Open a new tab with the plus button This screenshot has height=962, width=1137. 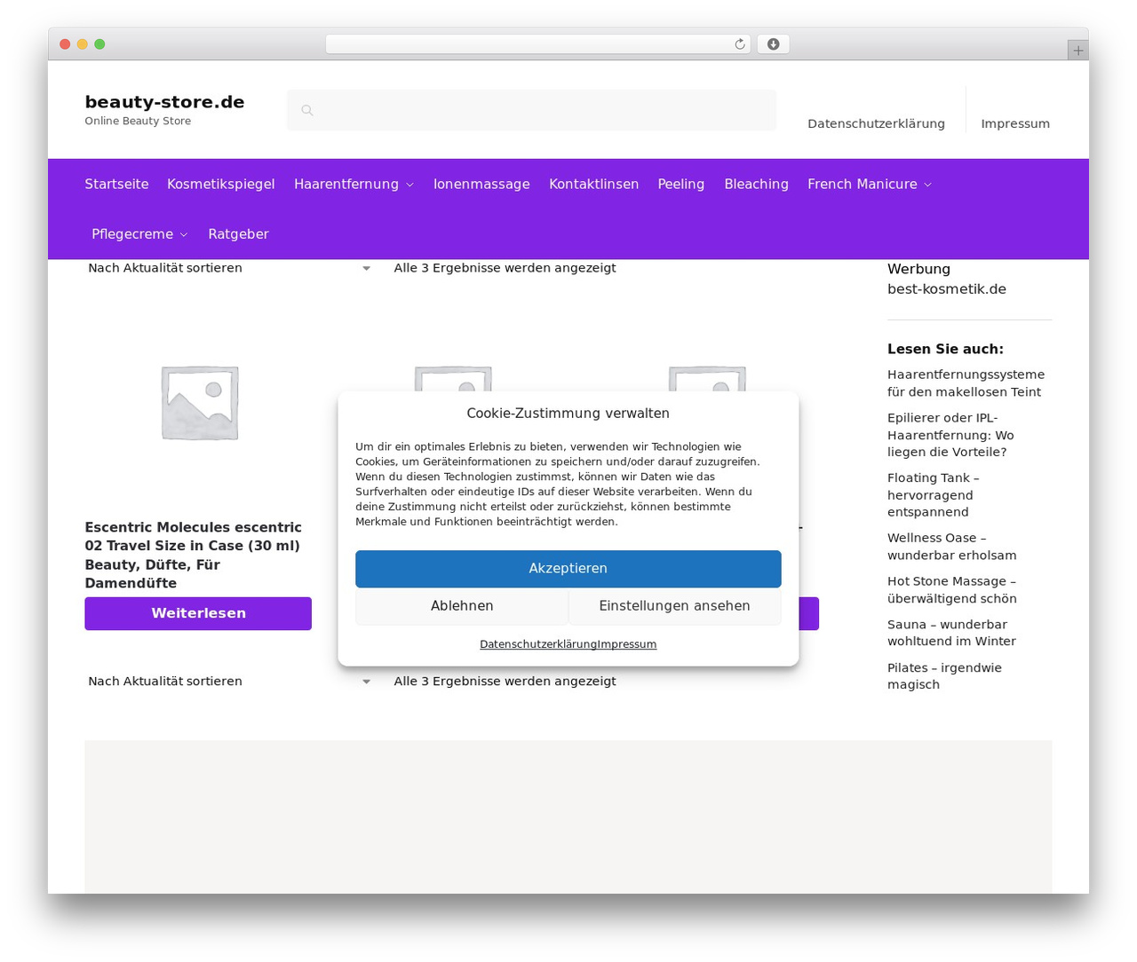click(1077, 51)
